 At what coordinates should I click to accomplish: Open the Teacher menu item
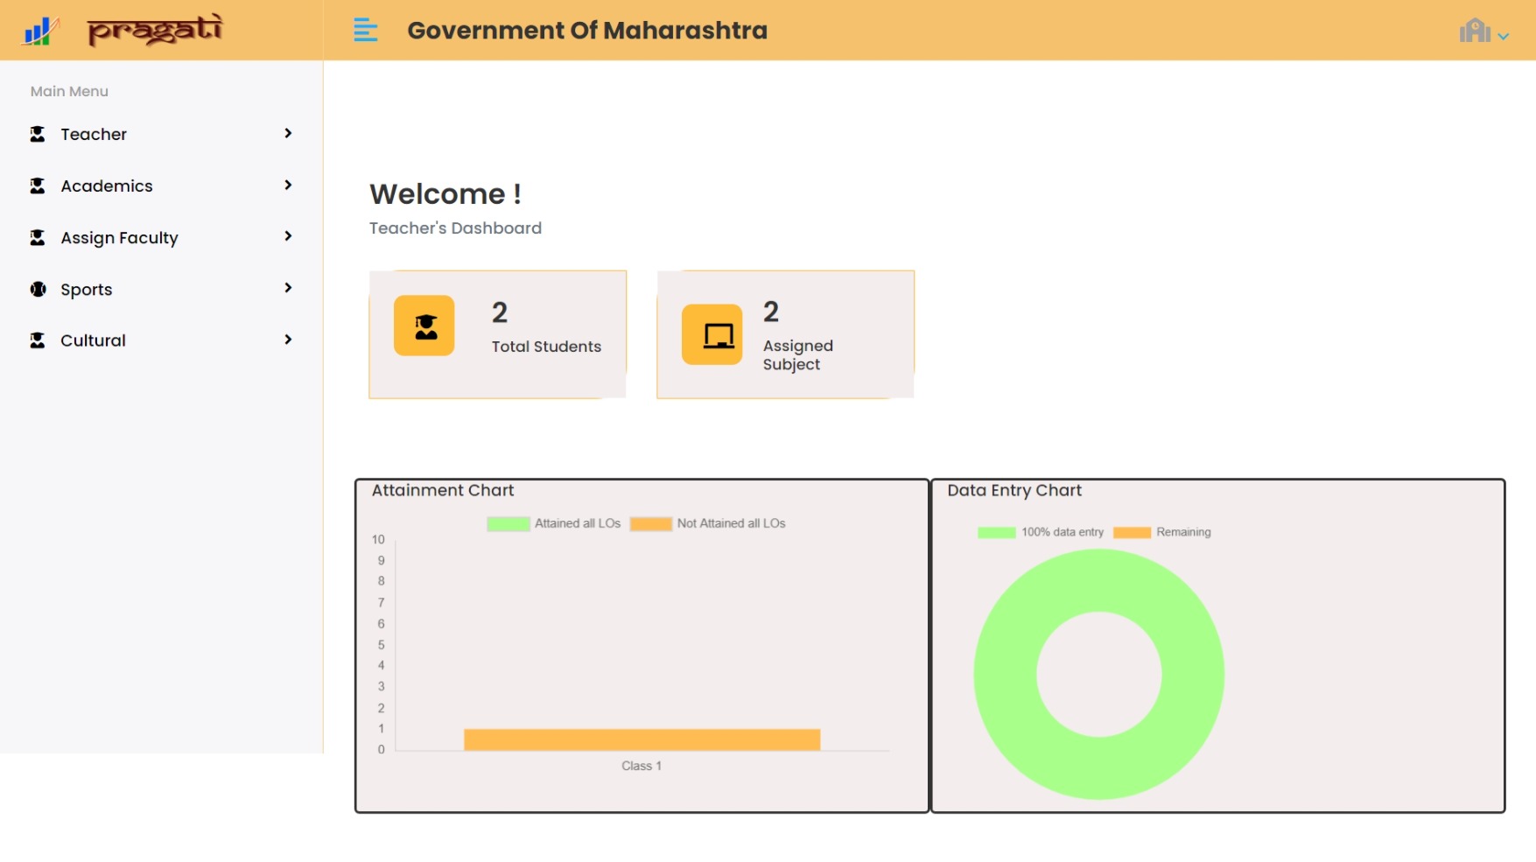tap(162, 134)
